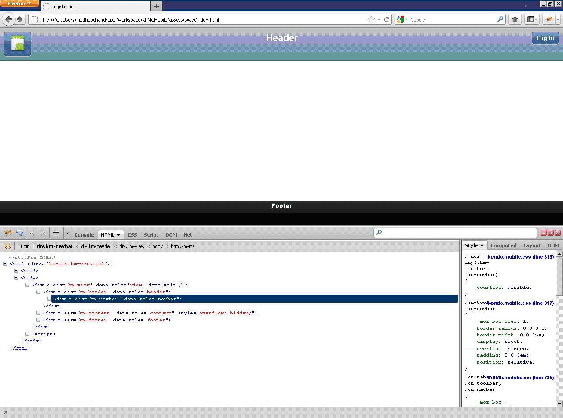Image resolution: width=563 pixels, height=418 pixels.
Task: Expand the km-navbar div node
Action: pos(49,299)
